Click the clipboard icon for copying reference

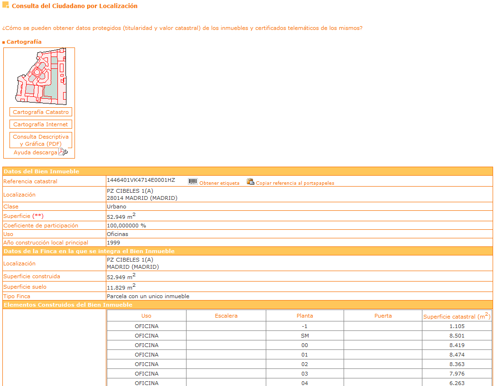(x=250, y=182)
